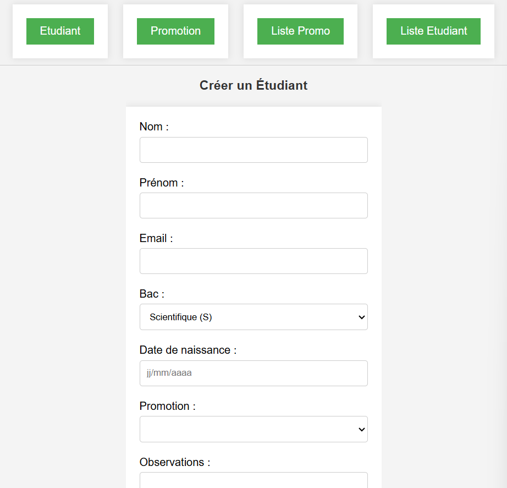507x488 pixels.
Task: Click into the Email input box
Action: pos(254,261)
